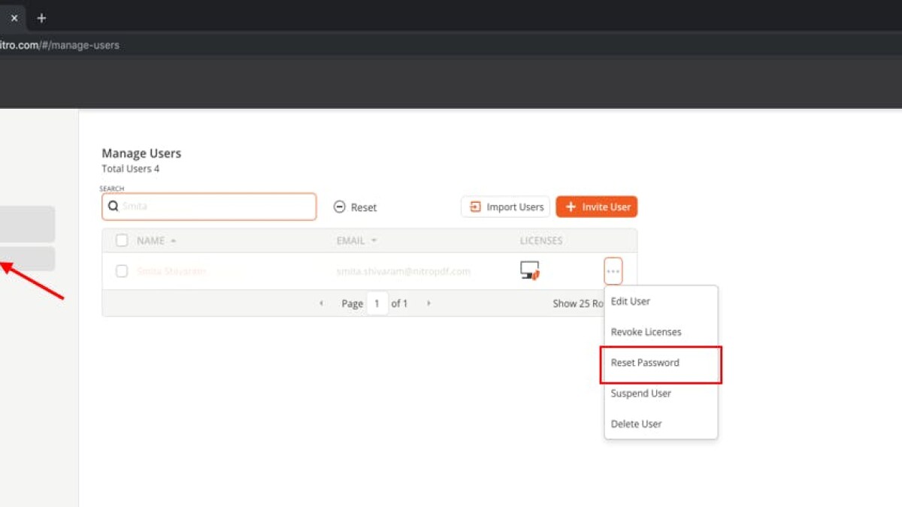Open the three-dot actions menu for user

613,271
